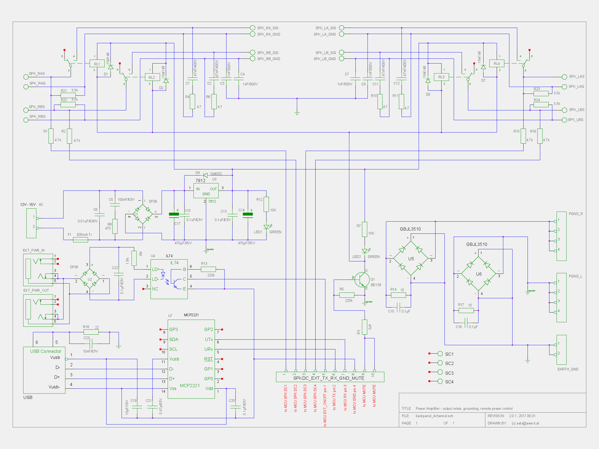Select the RL2 relay coil symbol
Screen dimensions: 599x449
(x=152, y=77)
